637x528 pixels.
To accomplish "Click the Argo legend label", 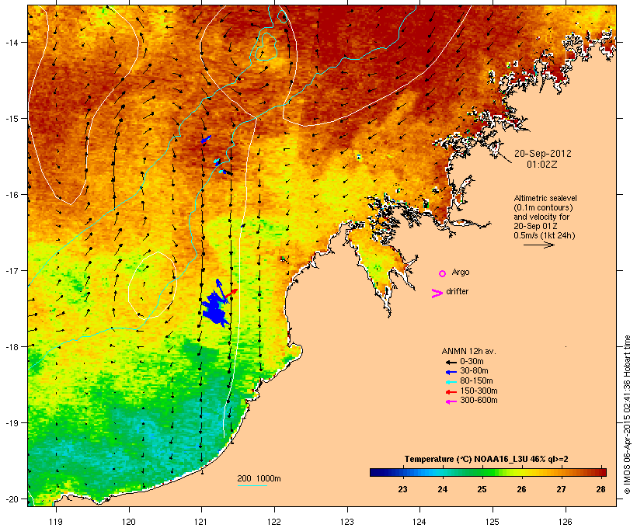I will point(461,272).
